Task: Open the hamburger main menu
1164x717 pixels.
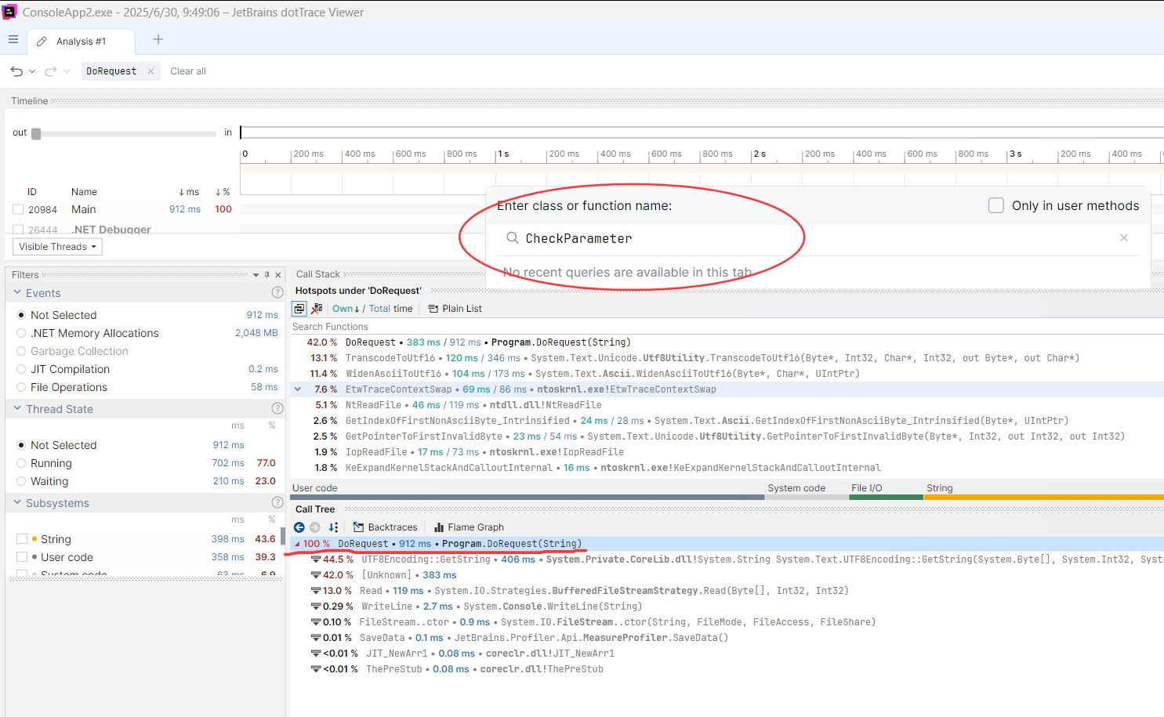Action: coord(13,39)
